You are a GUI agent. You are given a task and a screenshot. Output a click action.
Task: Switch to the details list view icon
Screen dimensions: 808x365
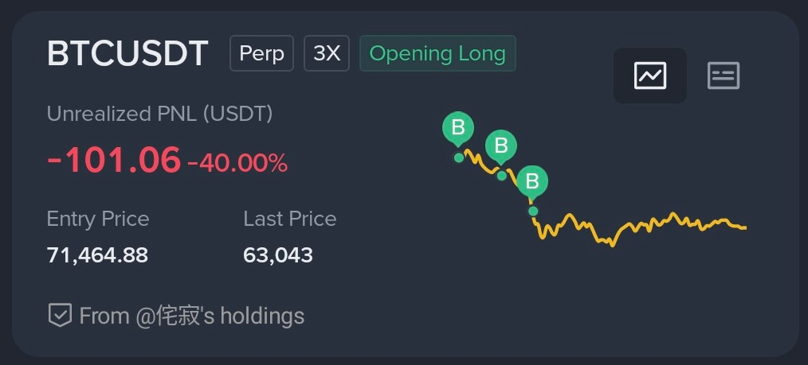pos(724,76)
